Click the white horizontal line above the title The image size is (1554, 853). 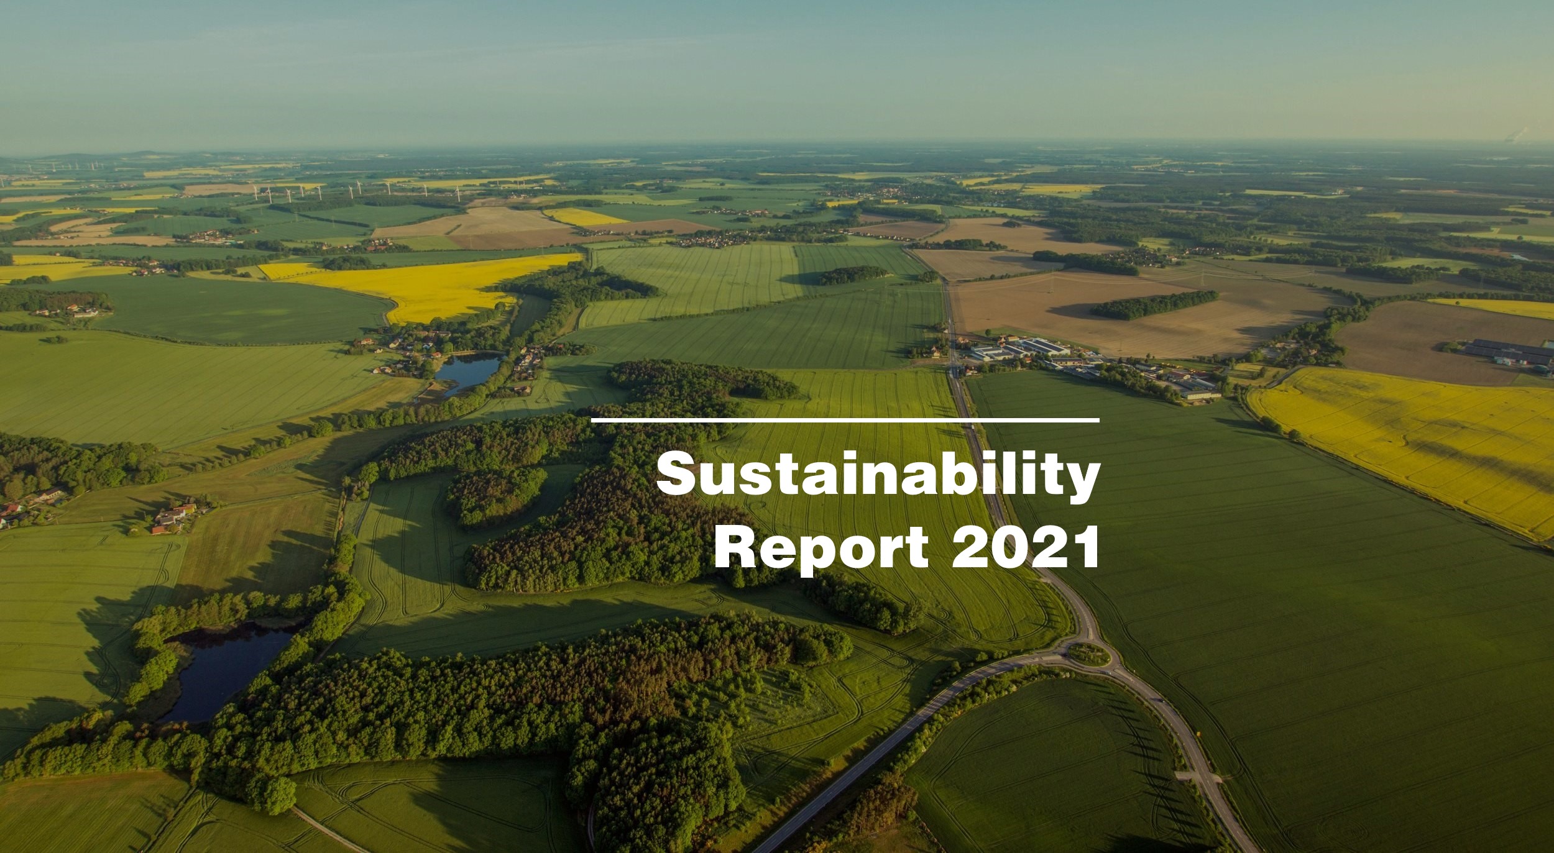tap(845, 421)
